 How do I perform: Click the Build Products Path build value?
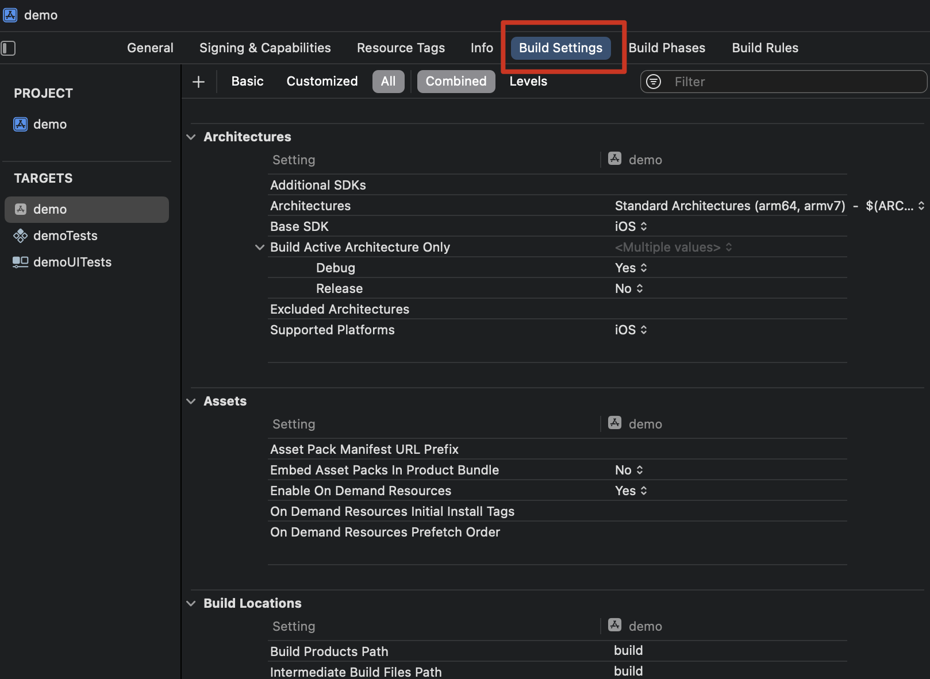[628, 650]
